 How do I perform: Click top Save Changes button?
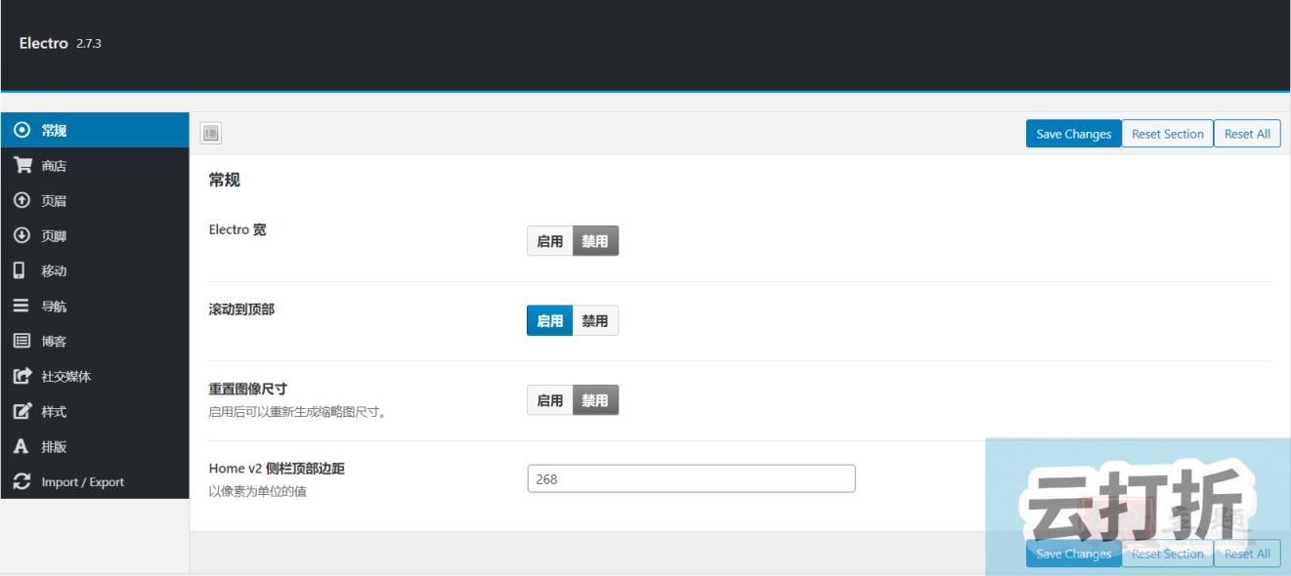click(1073, 134)
